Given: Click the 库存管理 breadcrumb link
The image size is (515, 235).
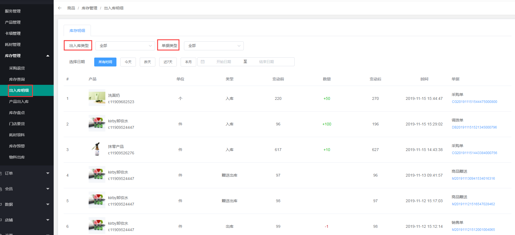Looking at the screenshot, I should [x=89, y=8].
